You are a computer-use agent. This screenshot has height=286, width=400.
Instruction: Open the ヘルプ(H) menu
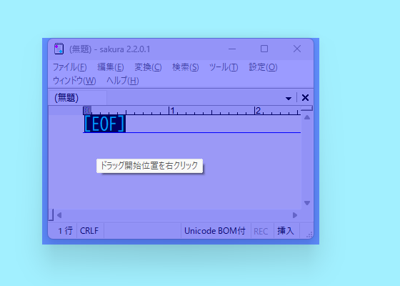pyautogui.click(x=122, y=81)
